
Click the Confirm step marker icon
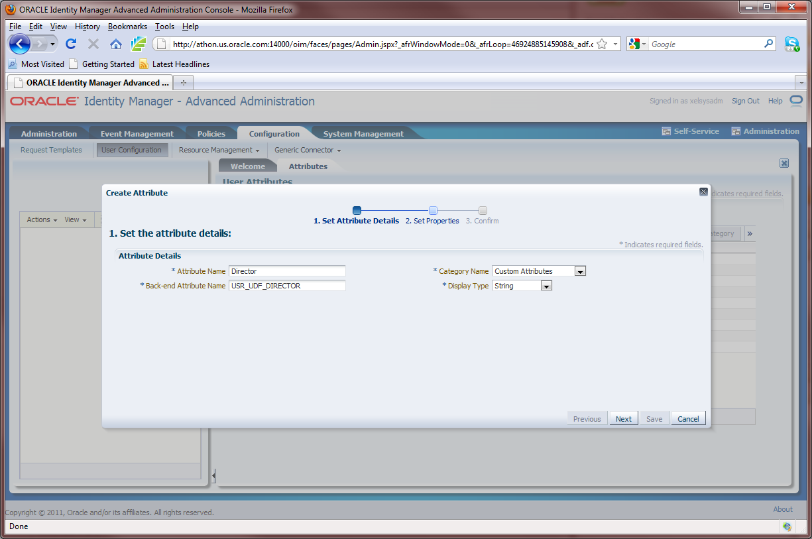point(483,211)
